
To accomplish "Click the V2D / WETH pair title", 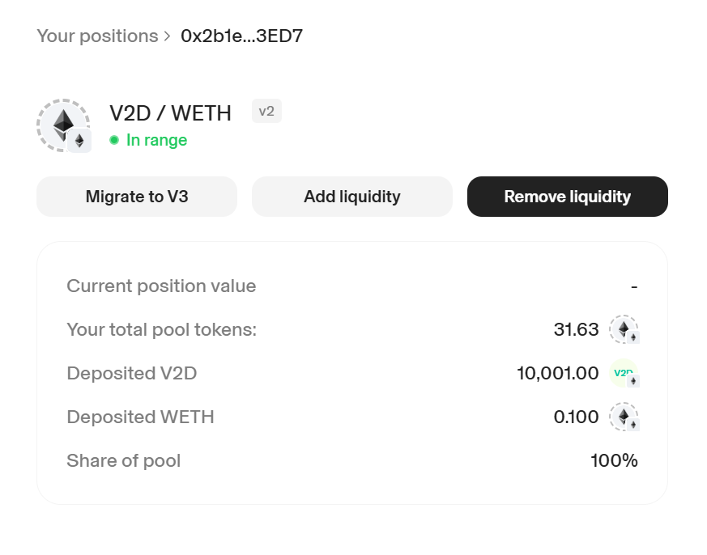I will pos(170,113).
